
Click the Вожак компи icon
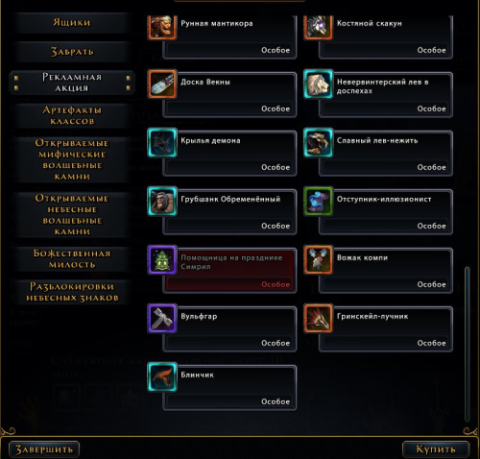(318, 260)
